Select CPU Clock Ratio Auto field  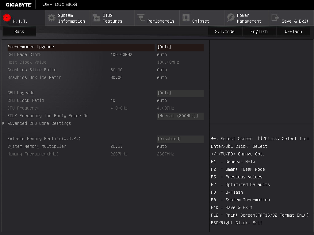click(x=162, y=100)
